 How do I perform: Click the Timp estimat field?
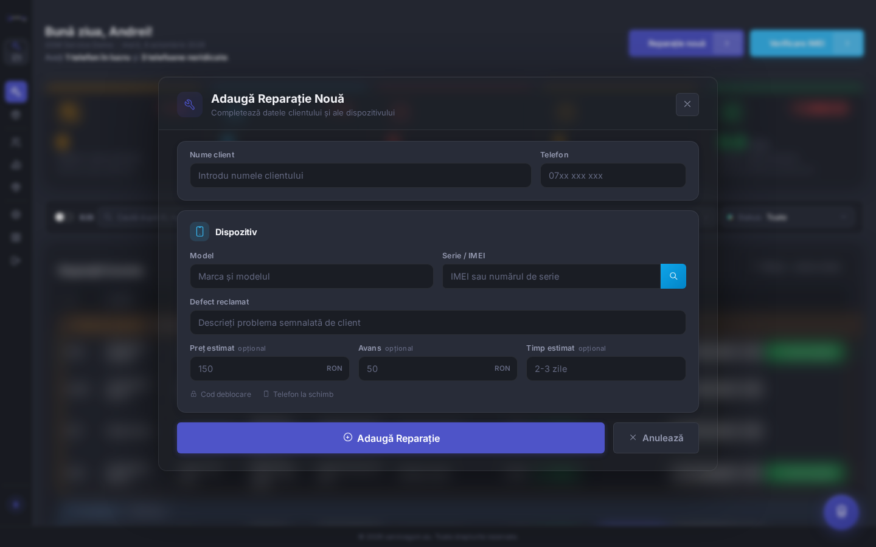[606, 369]
